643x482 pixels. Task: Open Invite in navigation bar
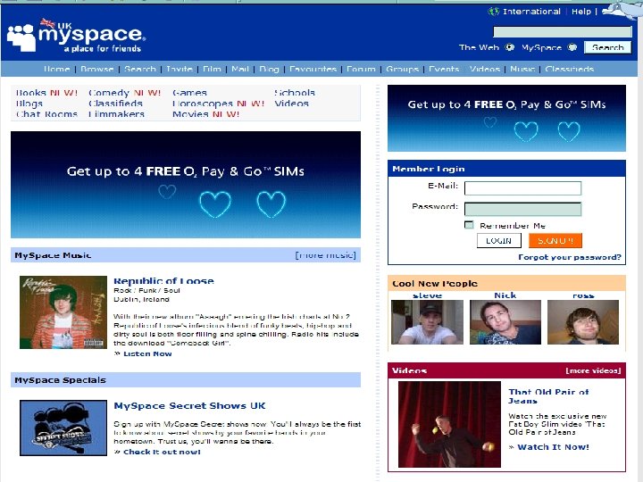click(180, 69)
